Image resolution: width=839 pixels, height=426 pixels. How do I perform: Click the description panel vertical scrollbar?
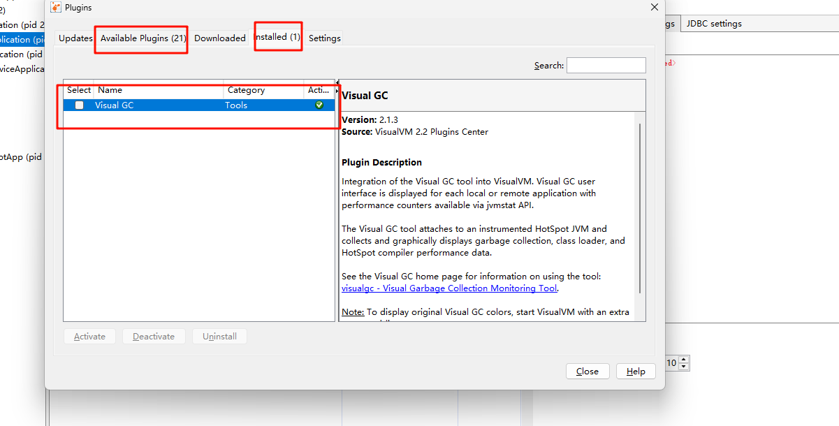point(639,210)
